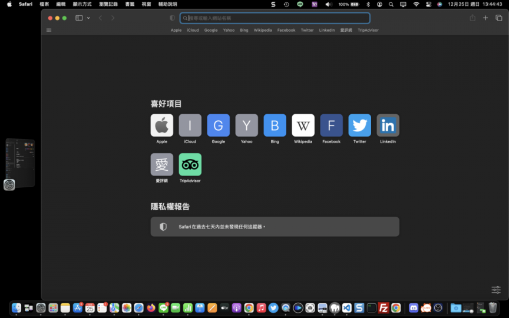Open the iCloud favorite tile

[x=190, y=125]
